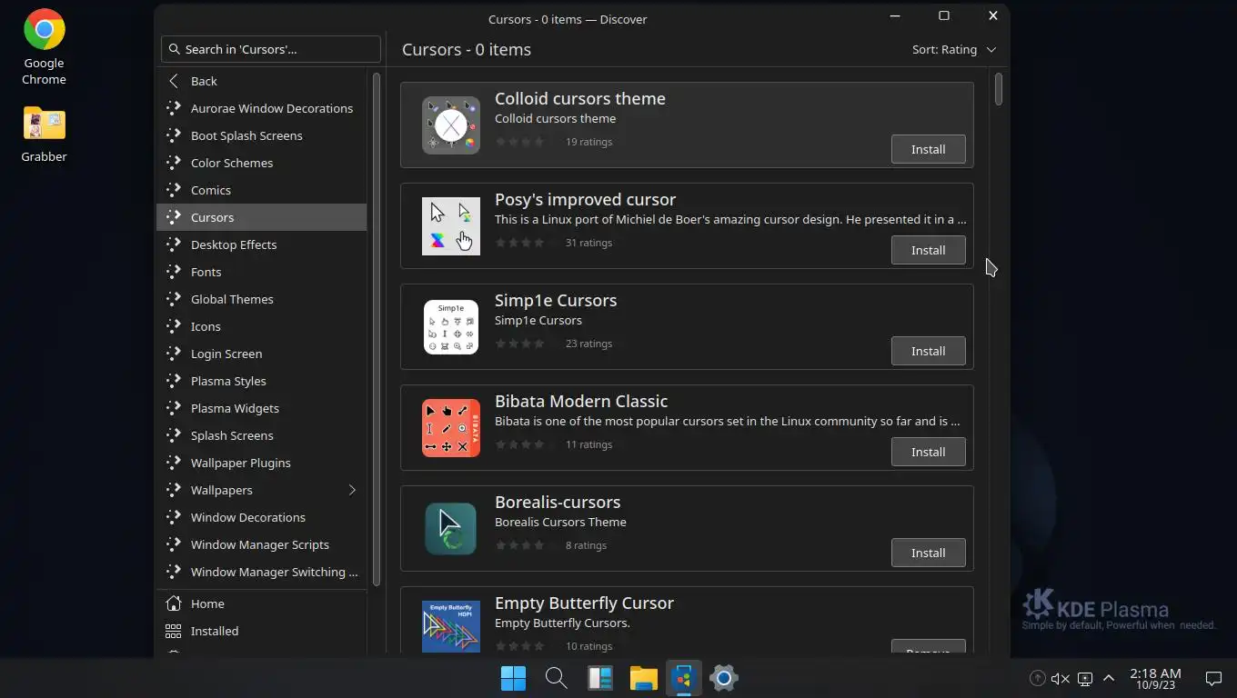
Task: Click the Fonts category icon
Action: coord(174,272)
